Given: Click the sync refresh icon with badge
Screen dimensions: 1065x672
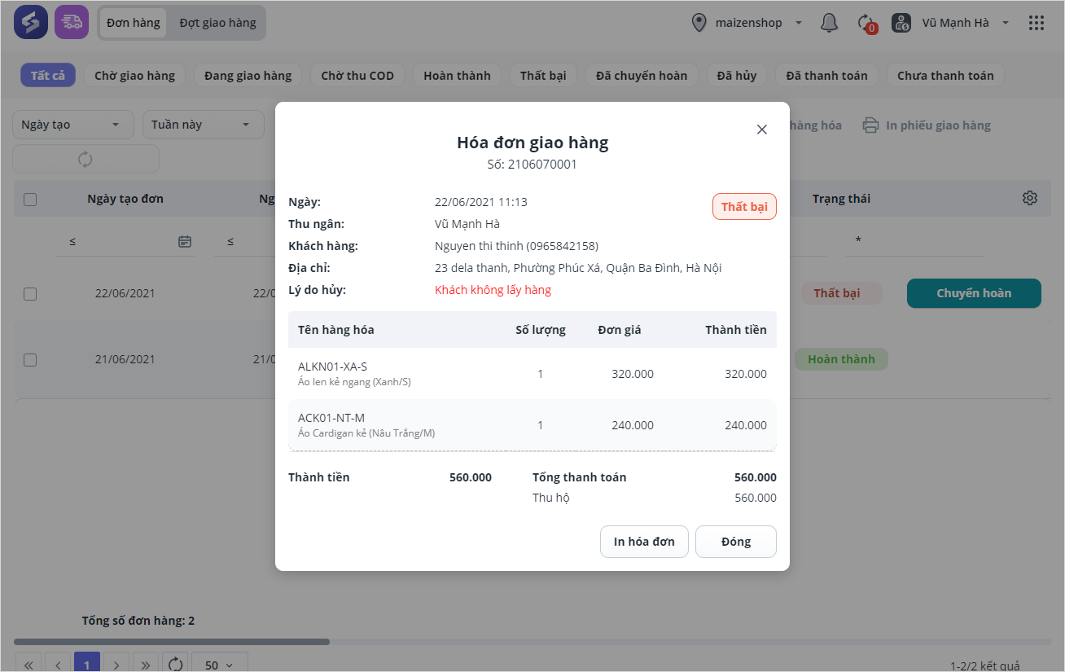Looking at the screenshot, I should point(866,23).
